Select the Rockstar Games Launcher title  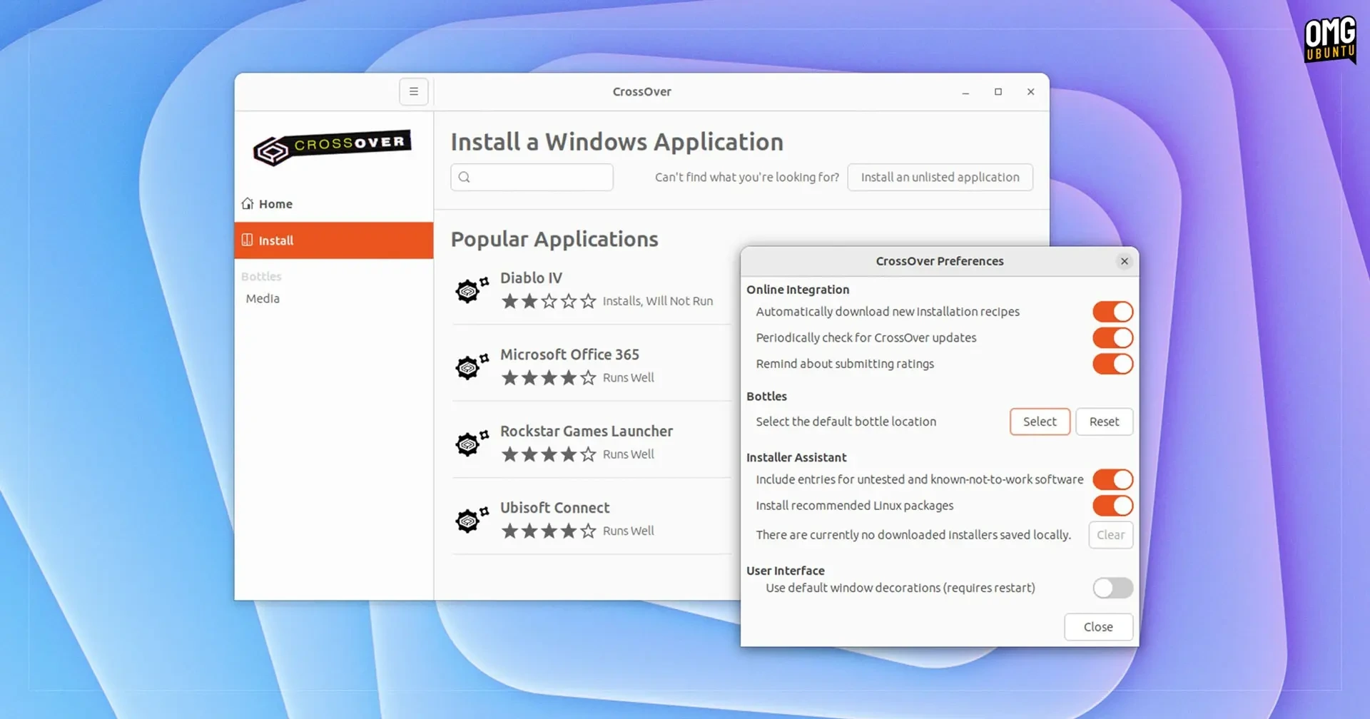point(587,431)
